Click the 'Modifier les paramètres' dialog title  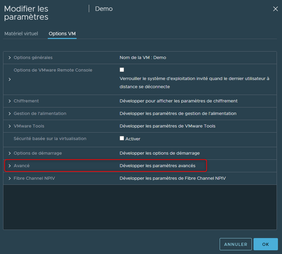click(x=26, y=13)
